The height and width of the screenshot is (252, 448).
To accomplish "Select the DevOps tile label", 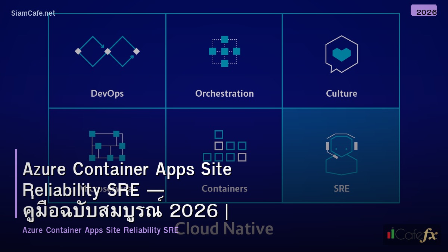I will point(107,93).
